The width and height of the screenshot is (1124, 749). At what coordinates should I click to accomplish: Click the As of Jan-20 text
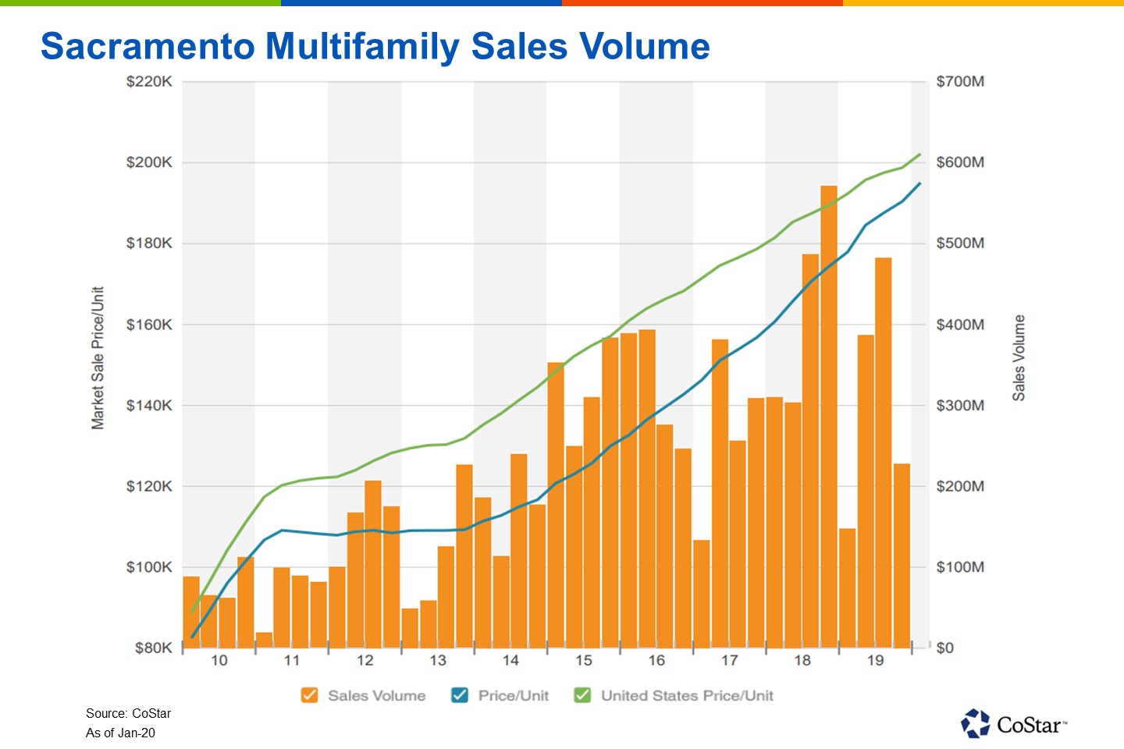coord(121,733)
